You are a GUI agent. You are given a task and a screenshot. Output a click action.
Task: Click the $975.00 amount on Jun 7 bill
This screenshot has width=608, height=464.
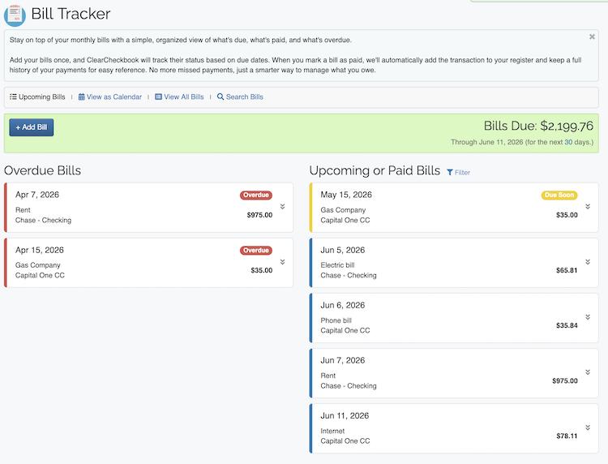[565, 381]
